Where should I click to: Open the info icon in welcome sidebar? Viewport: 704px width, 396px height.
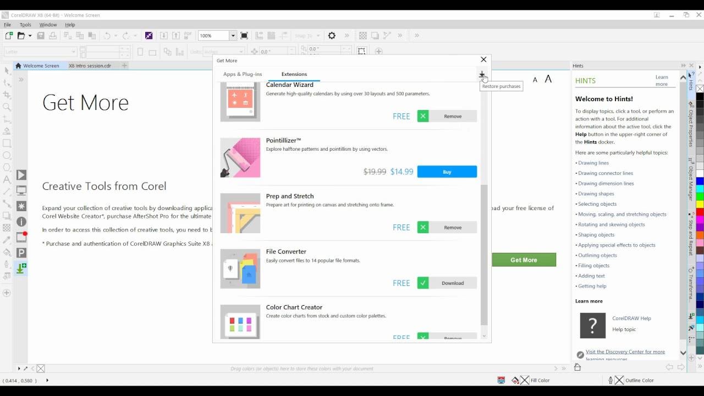[x=21, y=222]
